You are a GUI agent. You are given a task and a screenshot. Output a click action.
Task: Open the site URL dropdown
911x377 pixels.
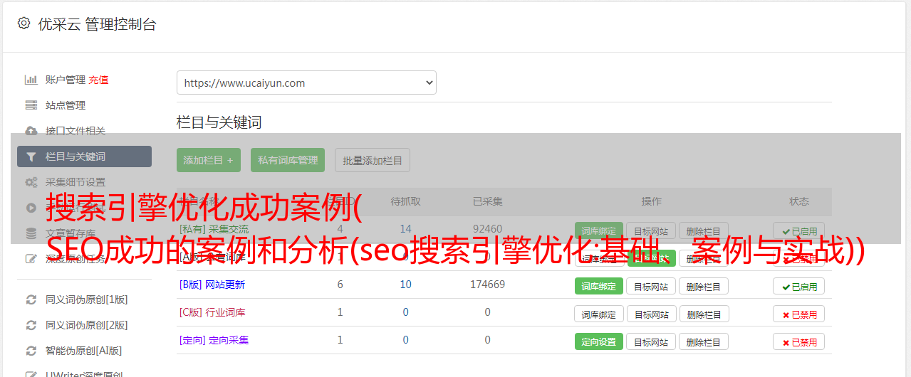pyautogui.click(x=306, y=83)
